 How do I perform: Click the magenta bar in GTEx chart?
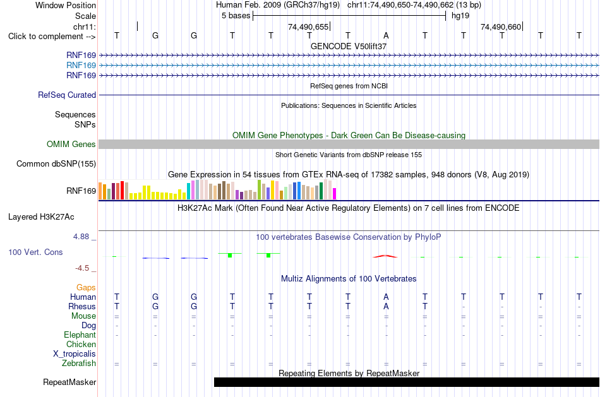[x=335, y=194]
